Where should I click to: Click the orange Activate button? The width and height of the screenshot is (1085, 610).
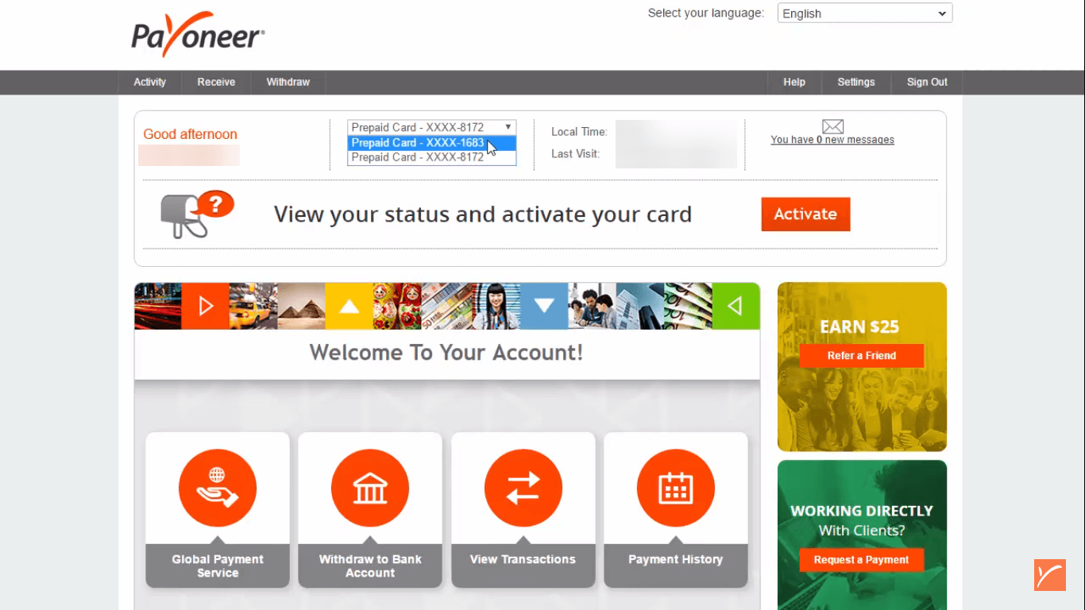click(x=805, y=214)
